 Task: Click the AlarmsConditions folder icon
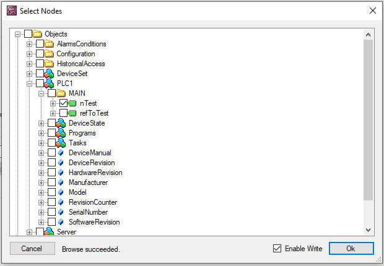pyautogui.click(x=50, y=44)
